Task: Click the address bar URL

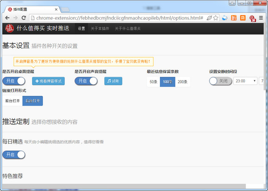Action: 119,18
